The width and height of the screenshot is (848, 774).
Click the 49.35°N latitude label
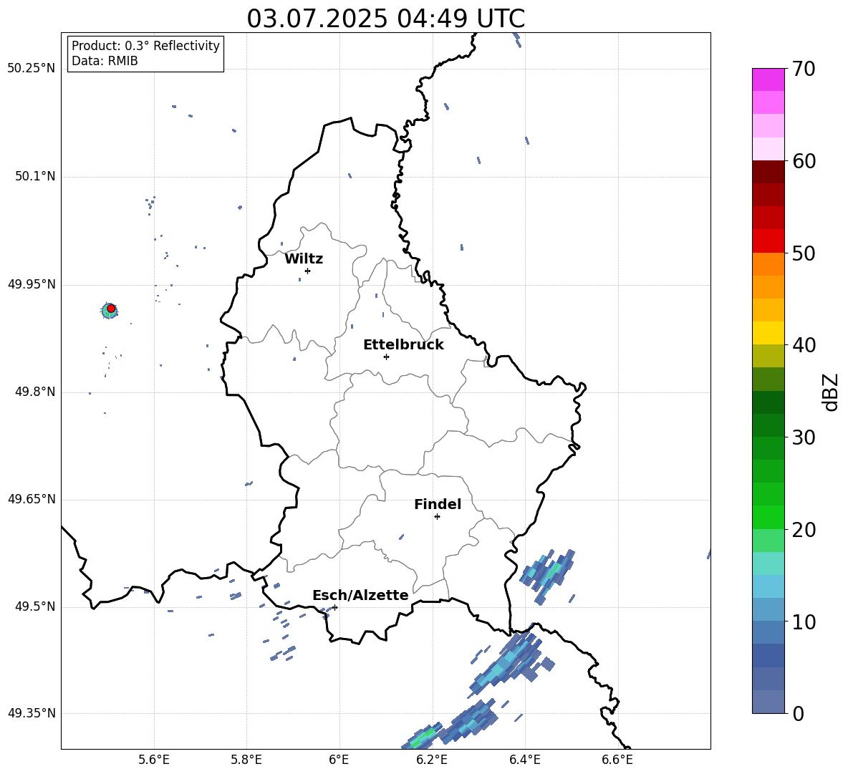(x=32, y=713)
